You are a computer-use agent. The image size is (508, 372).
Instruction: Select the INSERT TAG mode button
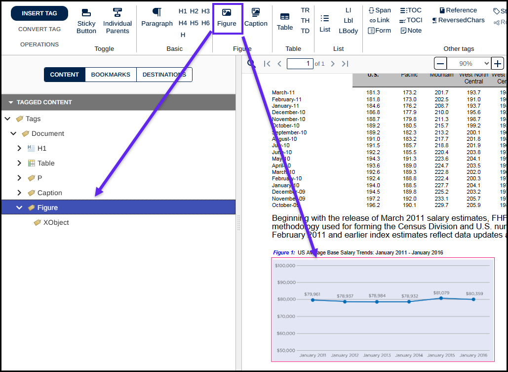39,13
